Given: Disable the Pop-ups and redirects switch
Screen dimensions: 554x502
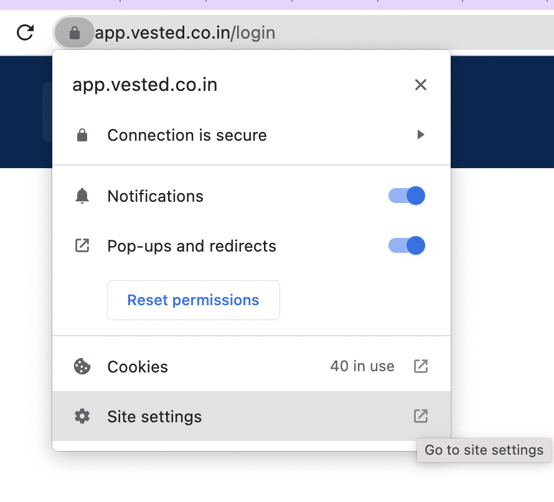Looking at the screenshot, I should [x=406, y=245].
